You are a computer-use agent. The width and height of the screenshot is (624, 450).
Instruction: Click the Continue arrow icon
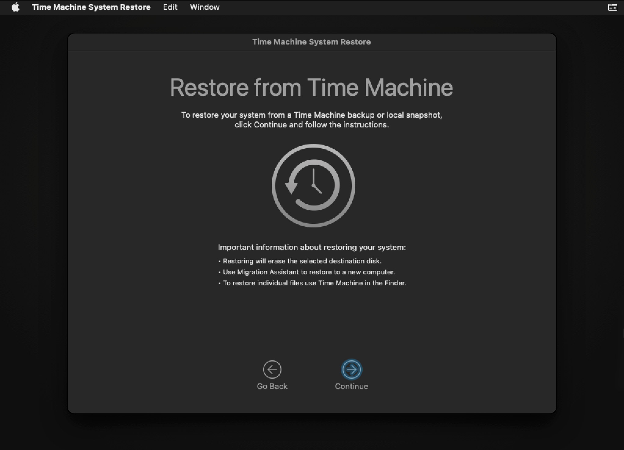pos(351,370)
